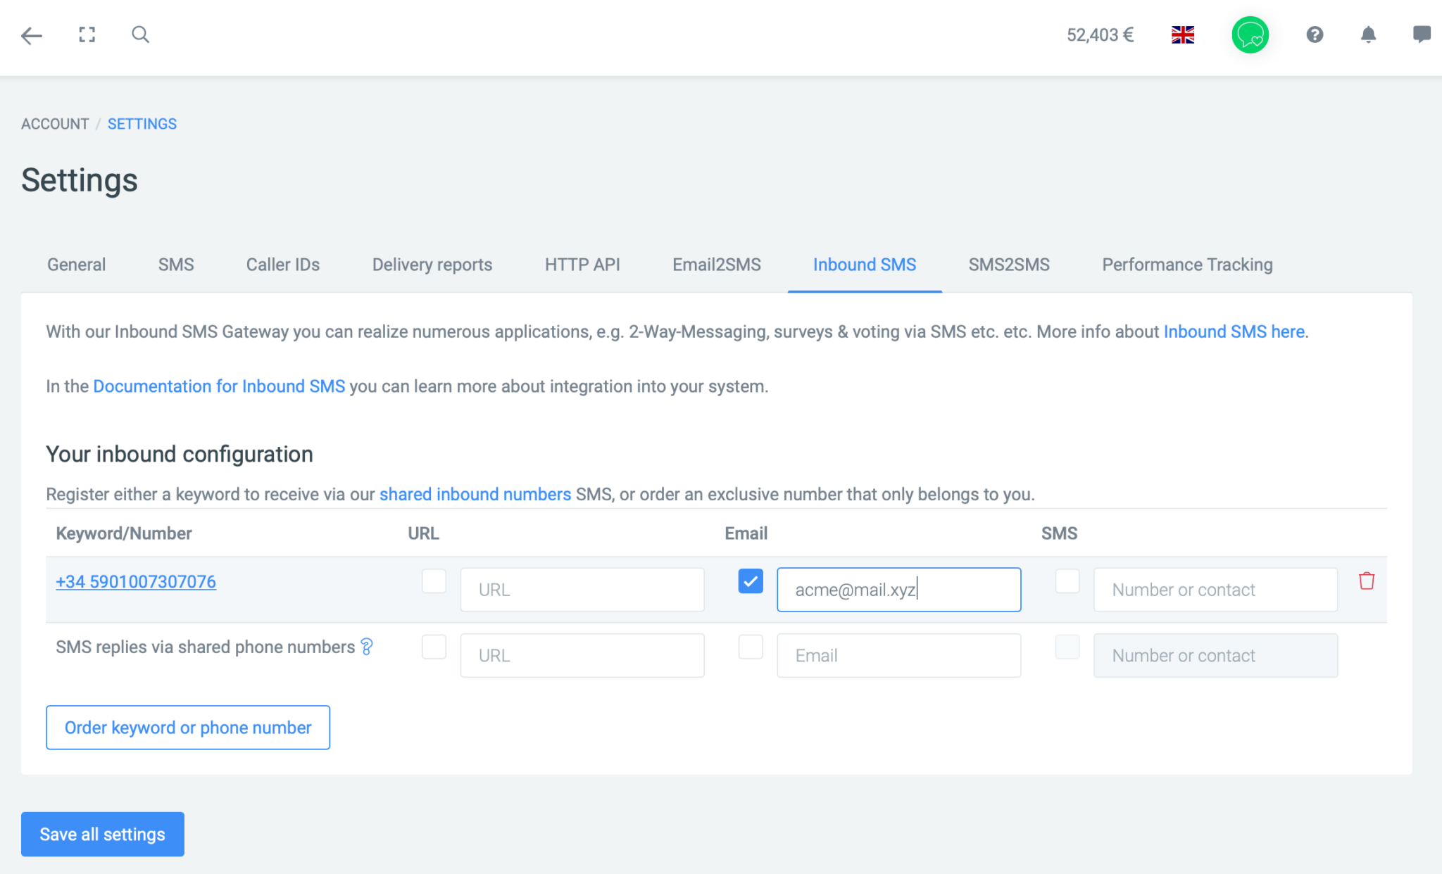Click Save all settings

point(102,834)
